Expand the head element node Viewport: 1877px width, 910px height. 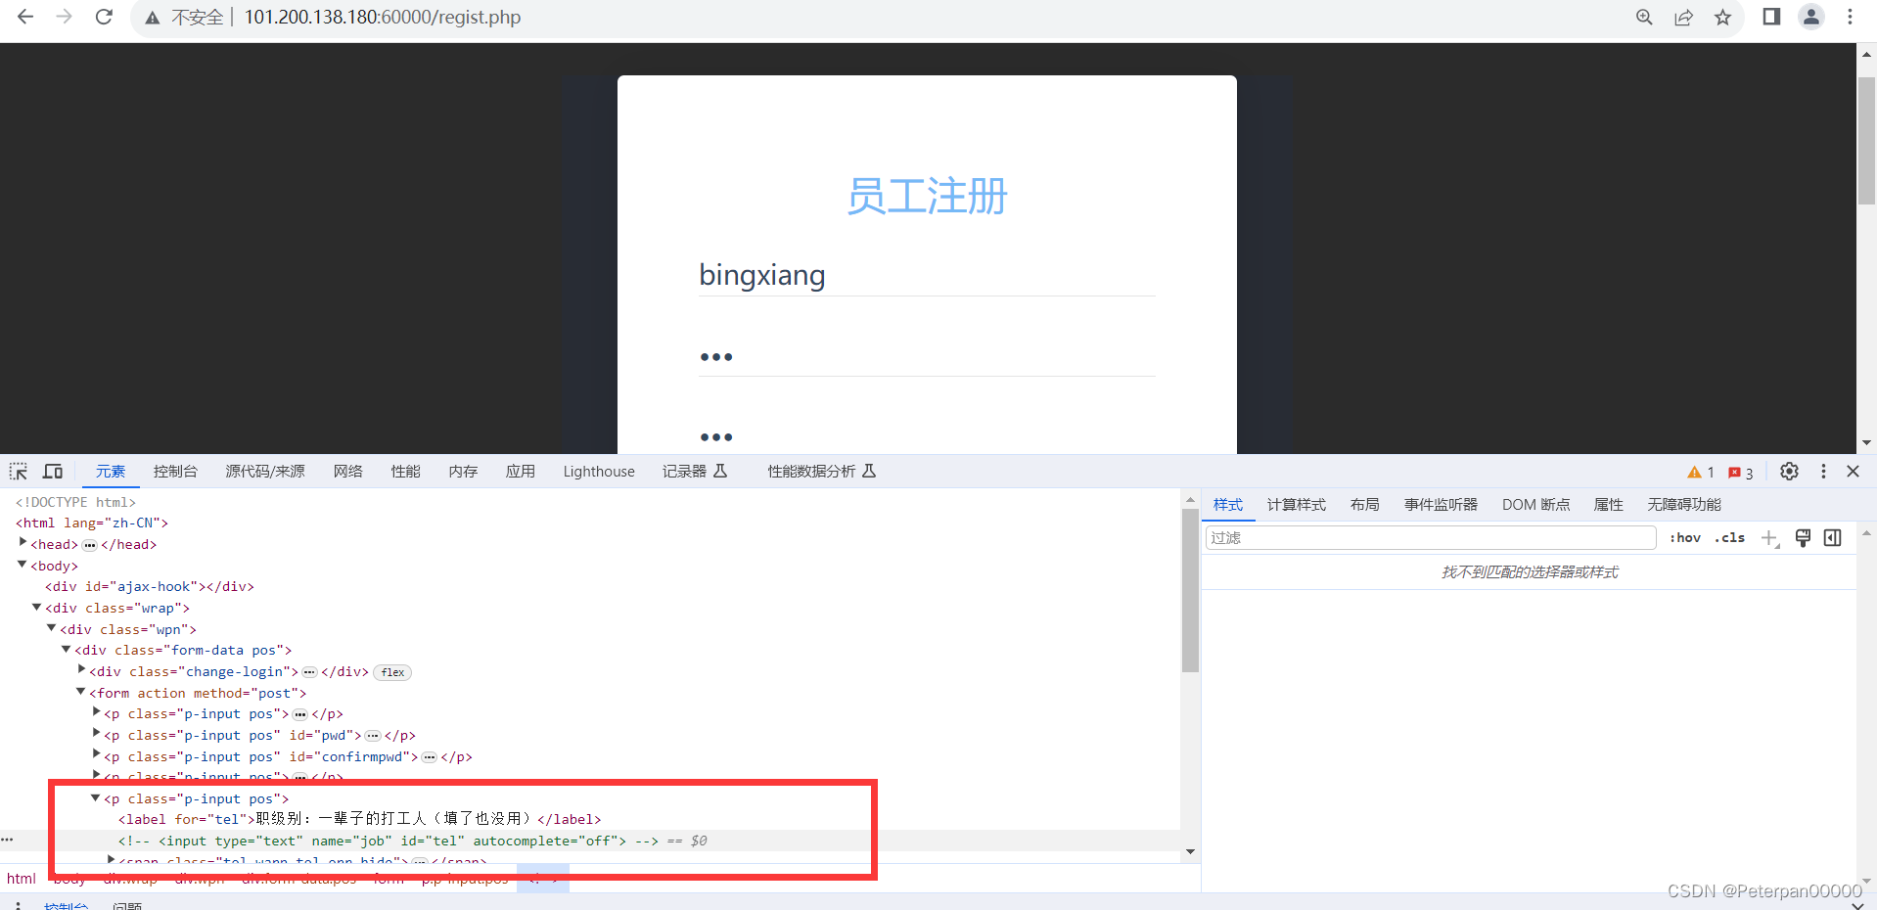click(x=23, y=542)
